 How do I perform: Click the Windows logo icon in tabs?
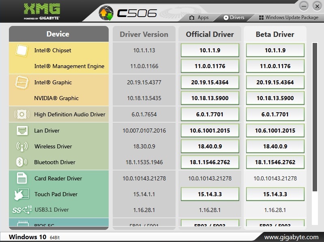[261, 17]
